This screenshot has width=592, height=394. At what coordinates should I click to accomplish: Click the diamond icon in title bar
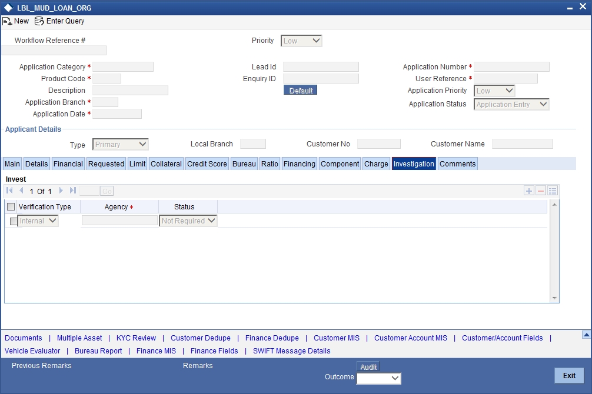[x=8, y=8]
